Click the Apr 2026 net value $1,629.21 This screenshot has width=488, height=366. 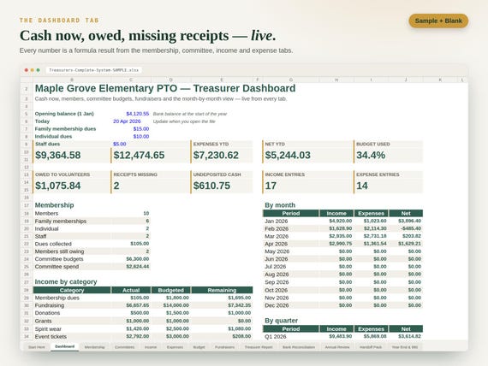[x=409, y=244]
